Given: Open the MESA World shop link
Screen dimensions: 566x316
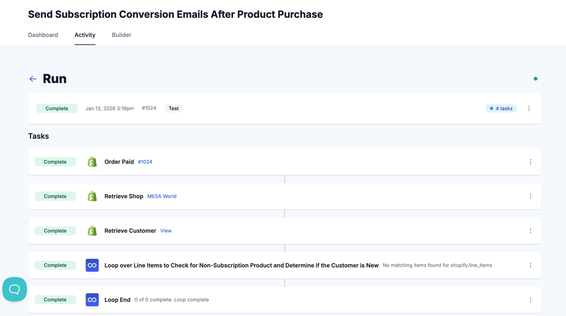Looking at the screenshot, I should [162, 196].
